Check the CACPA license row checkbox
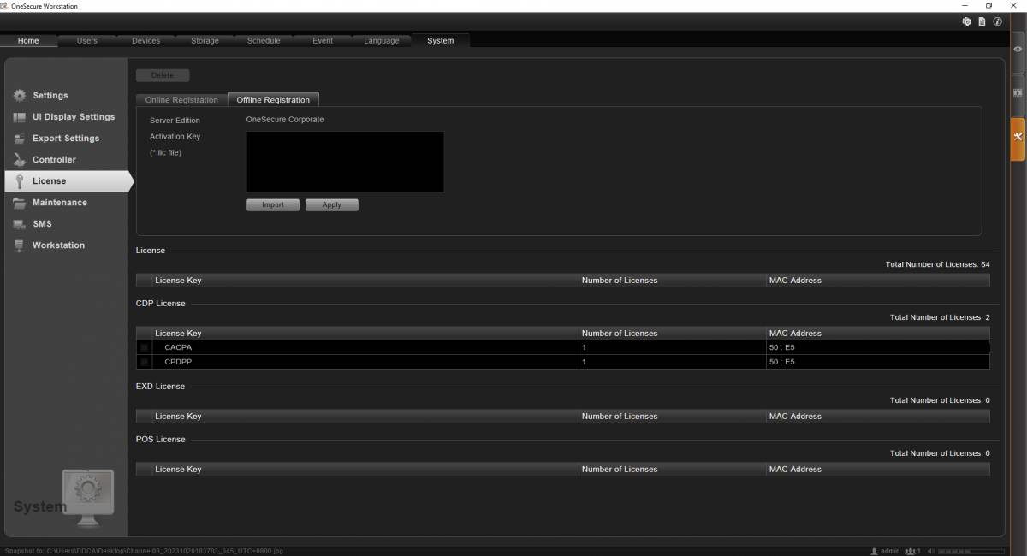 coord(144,347)
